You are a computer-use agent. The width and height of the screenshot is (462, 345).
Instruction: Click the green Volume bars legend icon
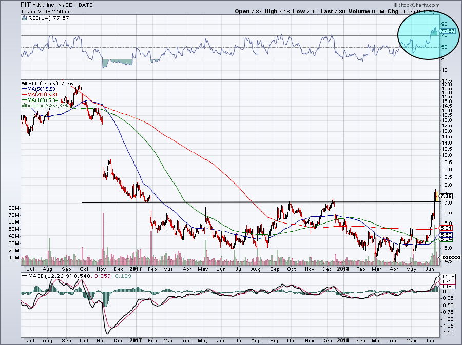(23, 106)
